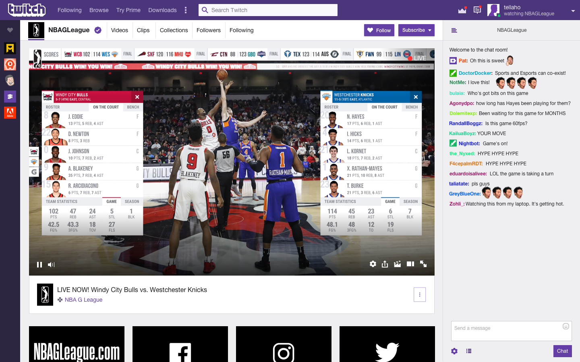Enter fullscreen on the video player
Viewport: 580px width, 362px height.
tap(423, 264)
